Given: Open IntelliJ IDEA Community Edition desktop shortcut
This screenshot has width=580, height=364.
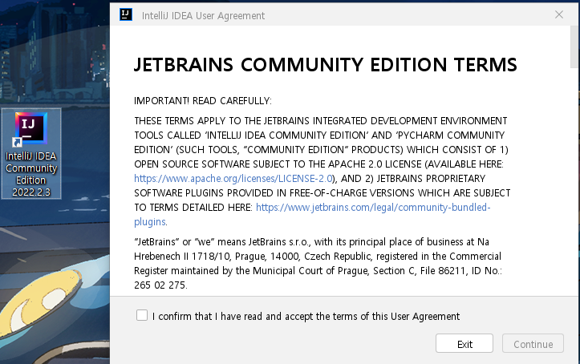Looking at the screenshot, I should (31, 153).
